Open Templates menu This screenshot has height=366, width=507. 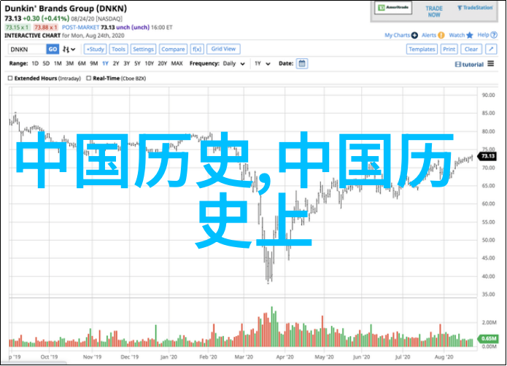coord(422,50)
